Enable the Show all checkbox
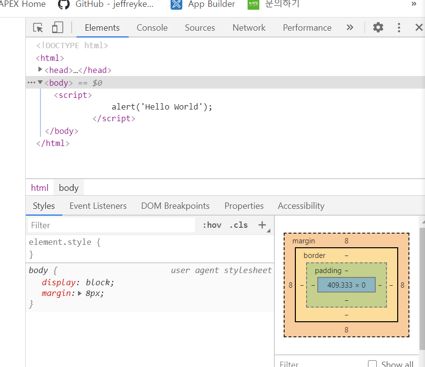Viewport: 425px width, 367px height. [x=372, y=364]
